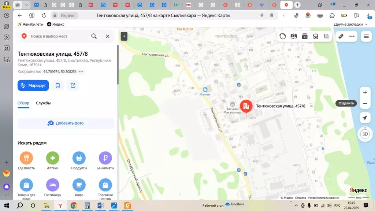Image resolution: width=375 pixels, height=211 pixels.
Task: Reload the page with the refresh icon
Action: coord(44,15)
